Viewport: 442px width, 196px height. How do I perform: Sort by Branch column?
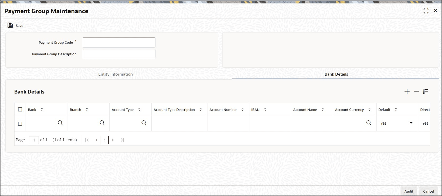tap(87, 110)
